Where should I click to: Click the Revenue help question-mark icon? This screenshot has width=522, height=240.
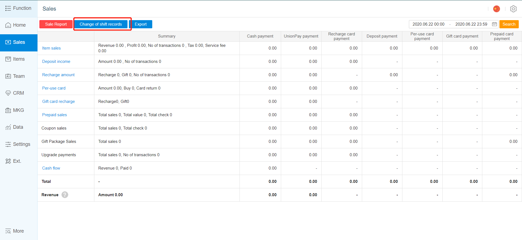pos(65,195)
